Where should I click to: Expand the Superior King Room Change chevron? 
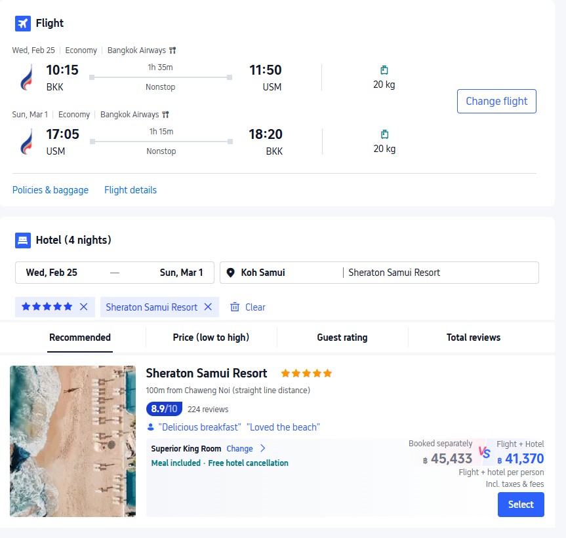262,449
